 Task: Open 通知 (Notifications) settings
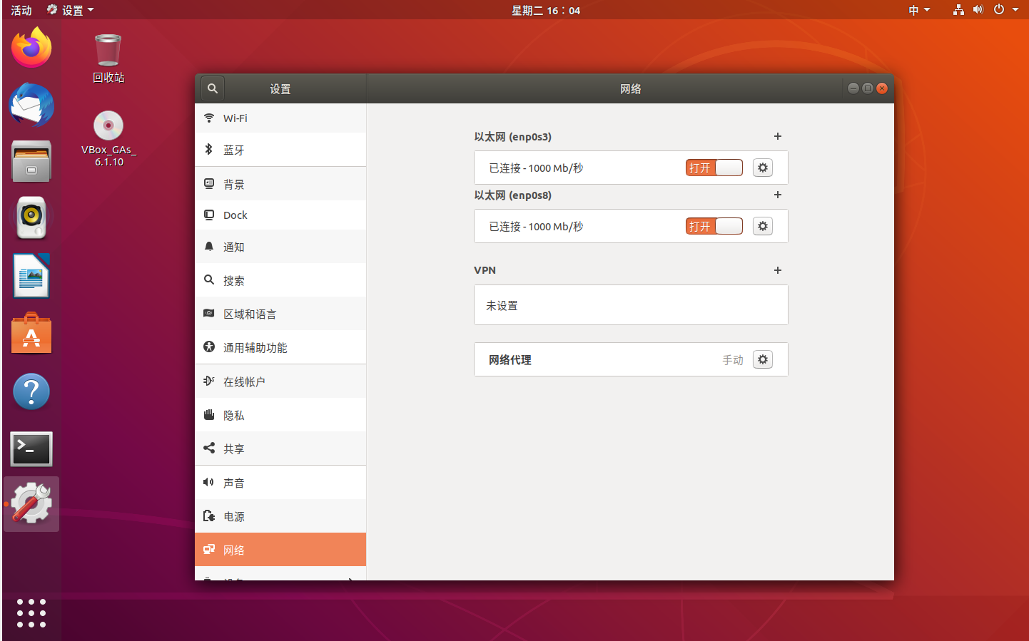point(235,246)
